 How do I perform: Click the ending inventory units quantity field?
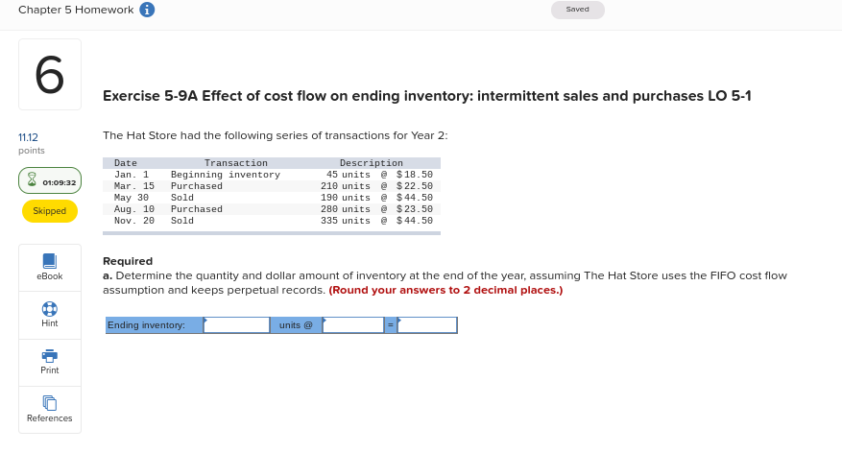(x=236, y=325)
